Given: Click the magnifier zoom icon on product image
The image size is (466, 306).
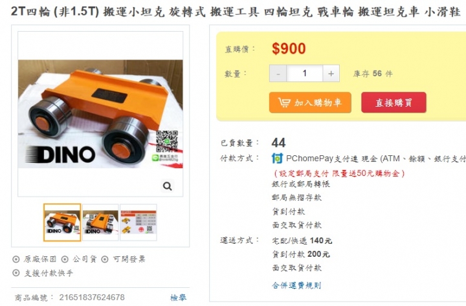Looking at the screenshot, I should (x=168, y=186).
